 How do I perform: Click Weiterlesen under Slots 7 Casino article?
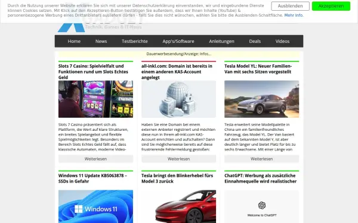(95, 159)
